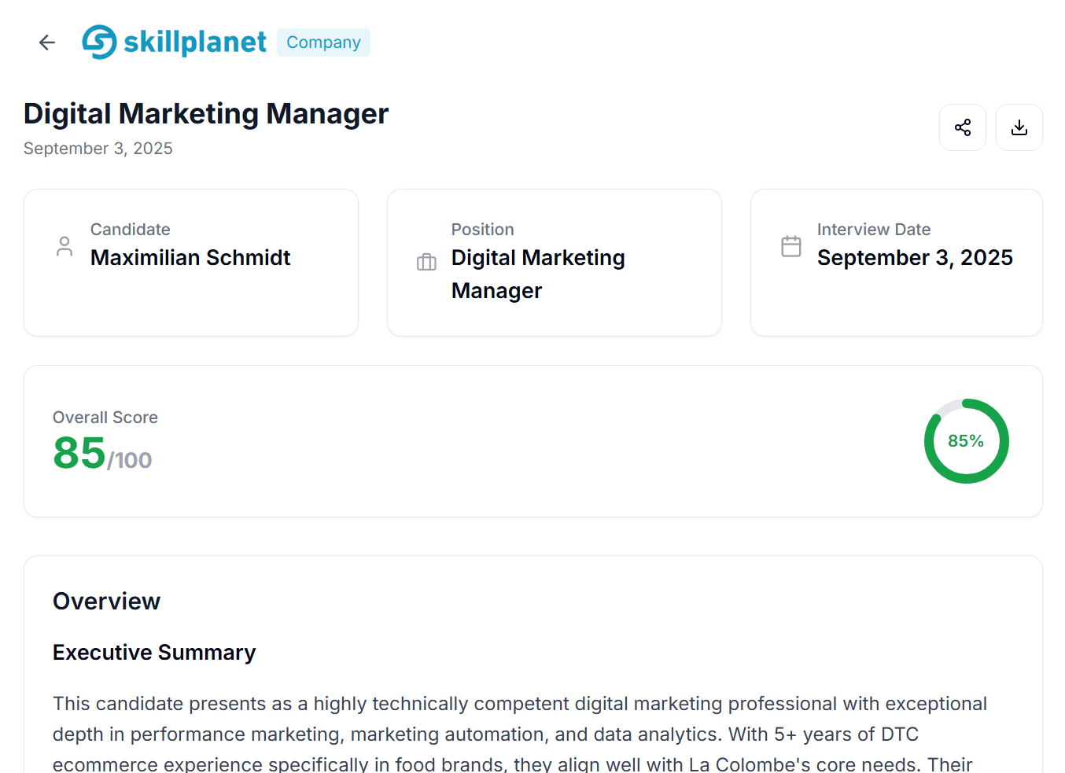Select the Company badge next to the logo
This screenshot has height=773, width=1065.
tap(323, 42)
